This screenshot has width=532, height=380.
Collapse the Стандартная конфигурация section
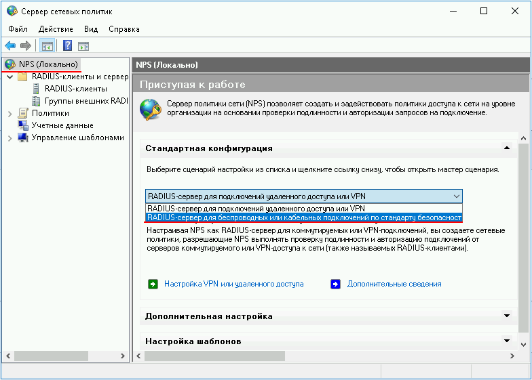[x=506, y=148]
